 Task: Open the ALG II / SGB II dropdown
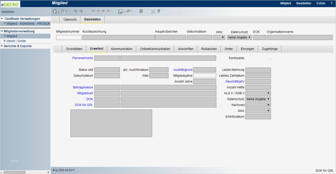coord(258,93)
